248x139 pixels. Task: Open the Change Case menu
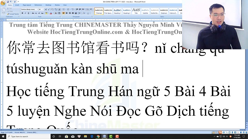(x=43, y=13)
